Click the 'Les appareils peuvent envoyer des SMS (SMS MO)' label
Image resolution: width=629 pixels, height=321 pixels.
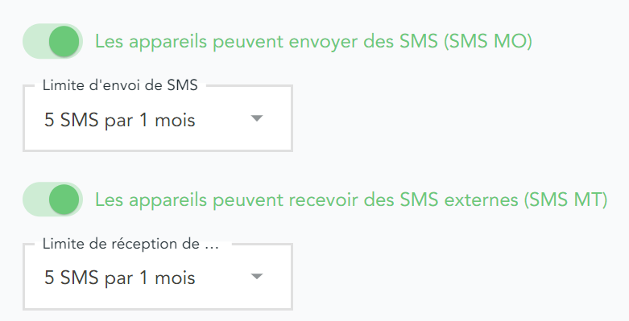pyautogui.click(x=313, y=42)
